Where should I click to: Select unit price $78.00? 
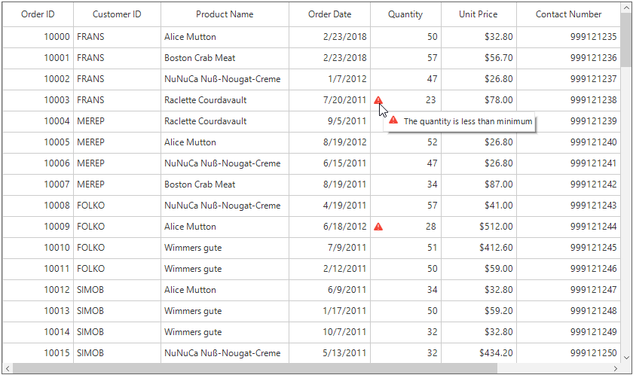point(479,100)
